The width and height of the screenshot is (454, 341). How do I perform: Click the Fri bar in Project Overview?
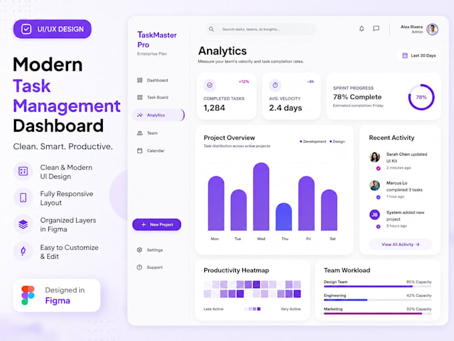click(x=306, y=203)
